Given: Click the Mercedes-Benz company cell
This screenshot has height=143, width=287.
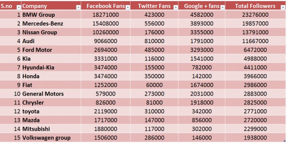Looking at the screenshot, I should point(51,24).
